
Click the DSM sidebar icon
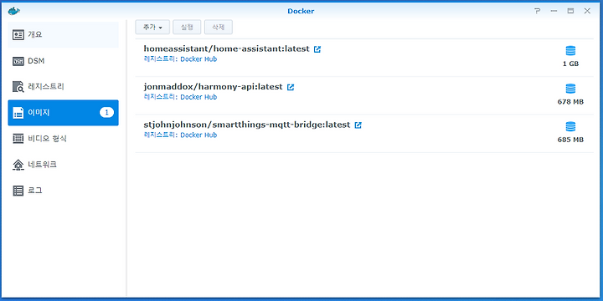(18, 61)
